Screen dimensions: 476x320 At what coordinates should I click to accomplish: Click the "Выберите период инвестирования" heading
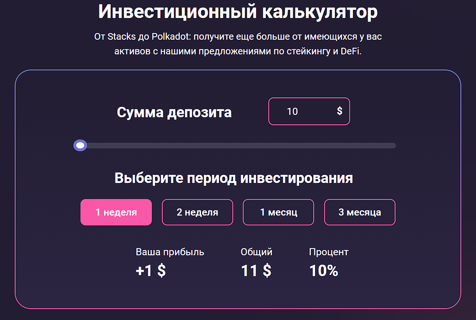point(234,178)
